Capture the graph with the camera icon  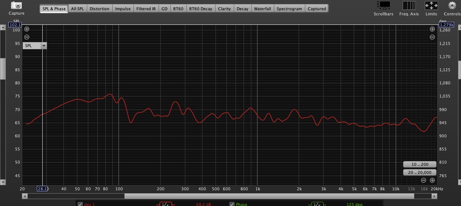click(16, 5)
